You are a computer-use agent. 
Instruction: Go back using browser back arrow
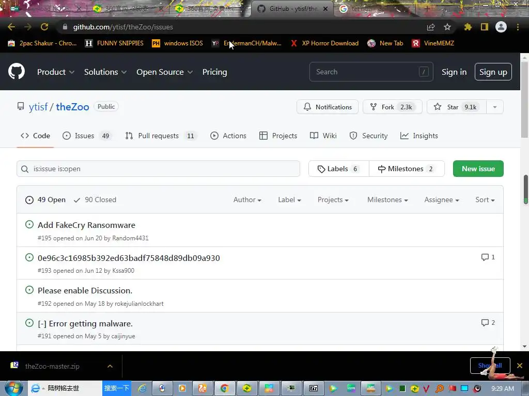[11, 27]
